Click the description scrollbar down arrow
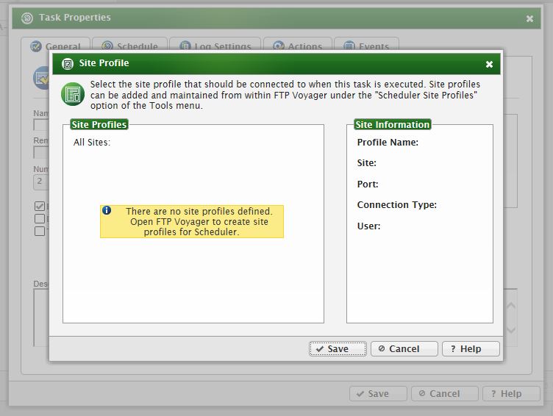 [510, 330]
